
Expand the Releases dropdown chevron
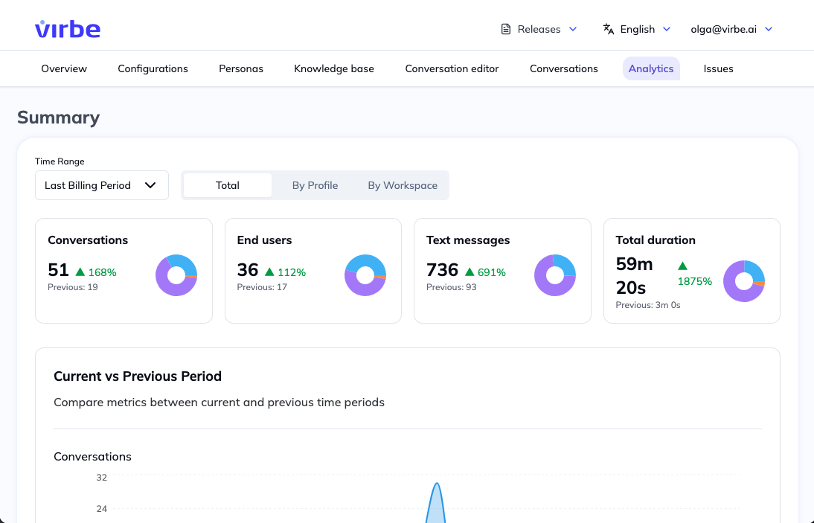[x=573, y=29]
